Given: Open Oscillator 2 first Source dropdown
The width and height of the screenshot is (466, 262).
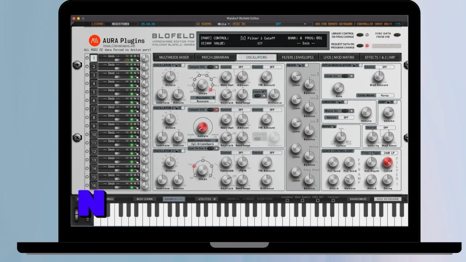Looking at the screenshot, I should tap(241, 110).
